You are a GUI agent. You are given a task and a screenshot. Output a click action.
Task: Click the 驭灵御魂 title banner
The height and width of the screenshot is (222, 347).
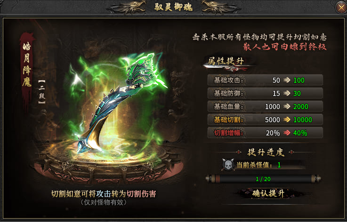click(x=173, y=7)
